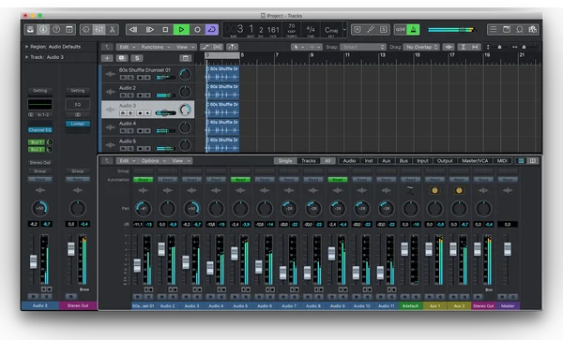This screenshot has width=563, height=340.
Task: Click the global solo S button
Action: click(x=137, y=58)
